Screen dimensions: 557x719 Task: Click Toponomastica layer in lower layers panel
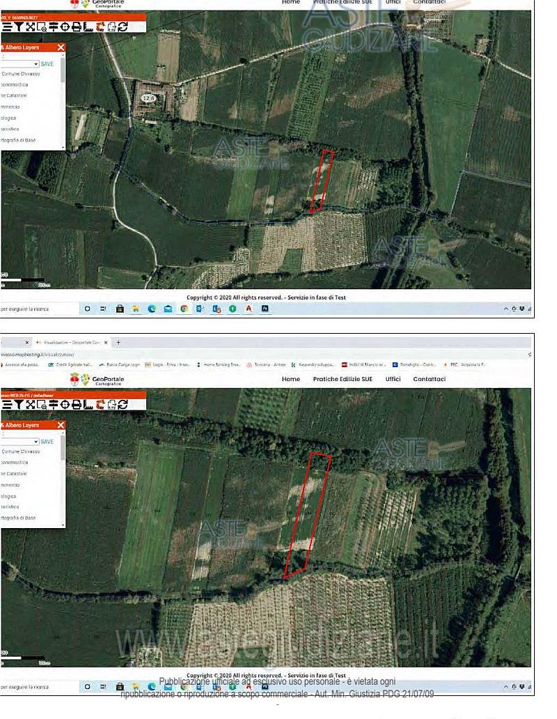coord(15,463)
